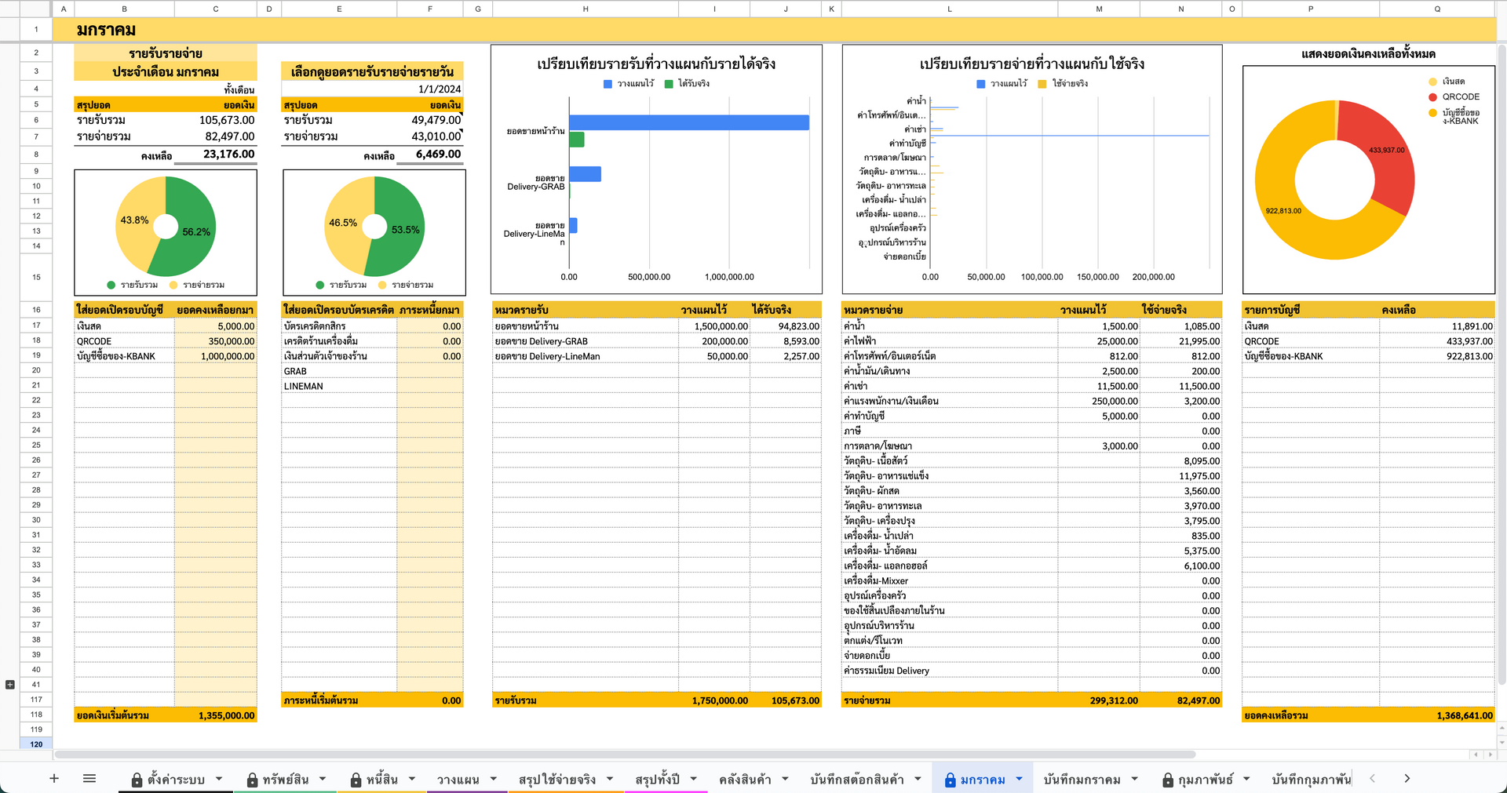Select the QRCODE opening balance cell 350,000.00
1507x793 pixels.
pyautogui.click(x=216, y=341)
